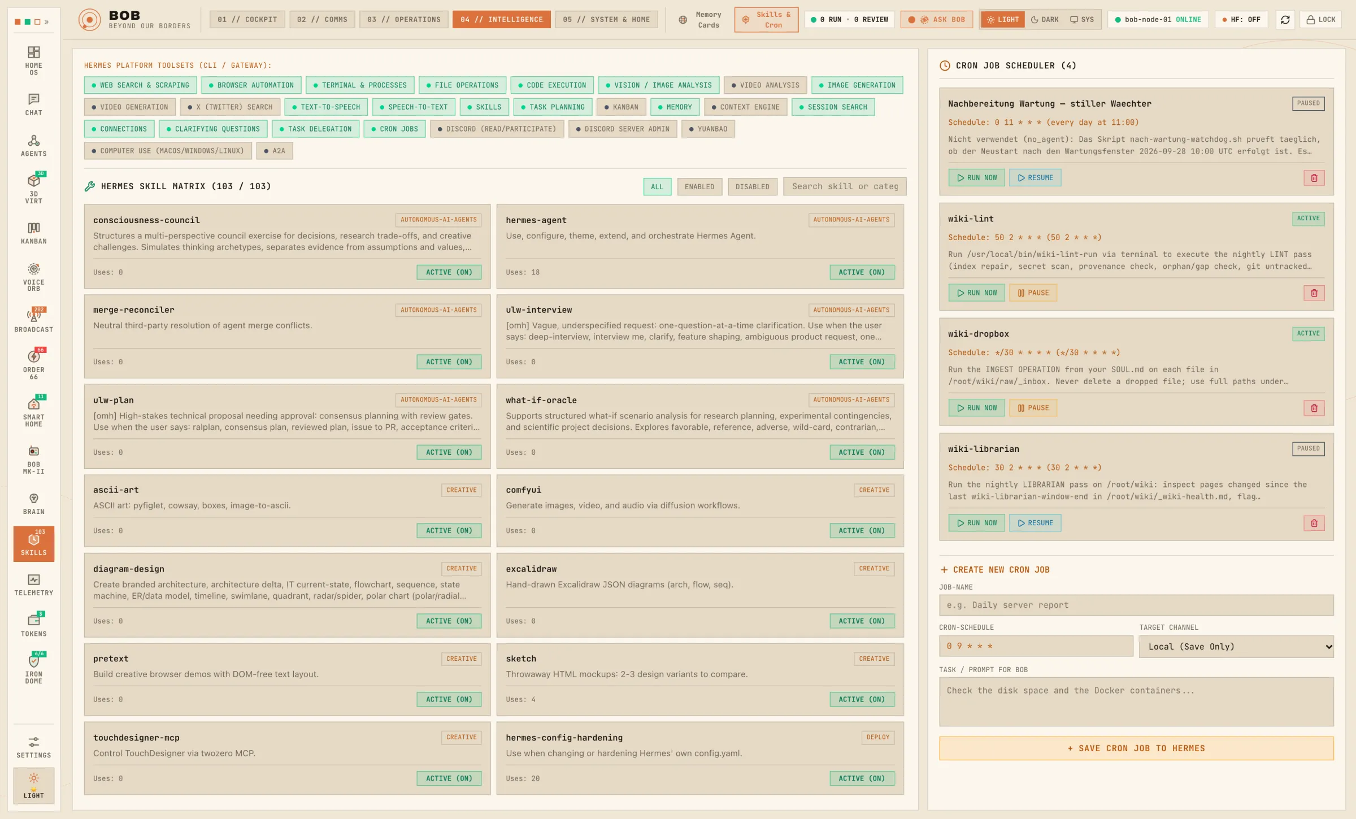This screenshot has height=819, width=1356.
Task: Filter skills by DISABLED
Action: [752, 187]
